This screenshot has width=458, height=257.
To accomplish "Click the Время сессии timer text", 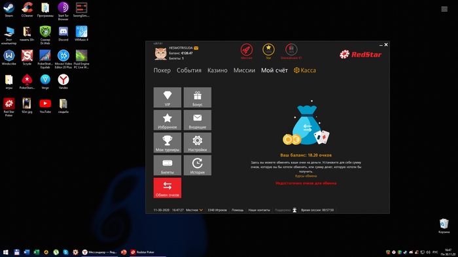I will [x=317, y=210].
